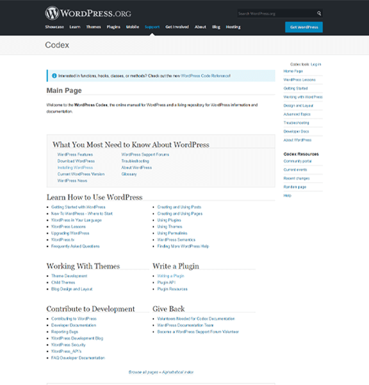Open the WordPress.tv link
The image size is (369, 385).
(63, 239)
